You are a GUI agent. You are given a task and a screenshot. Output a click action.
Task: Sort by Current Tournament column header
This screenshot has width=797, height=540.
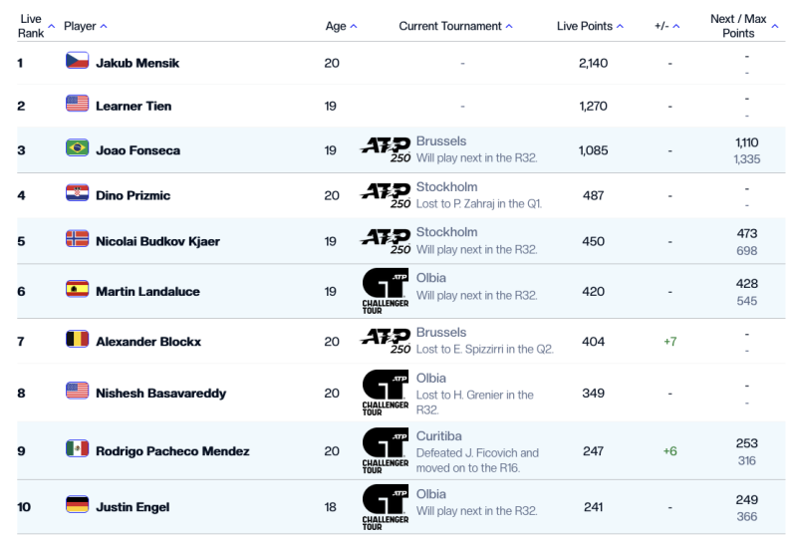pyautogui.click(x=455, y=26)
